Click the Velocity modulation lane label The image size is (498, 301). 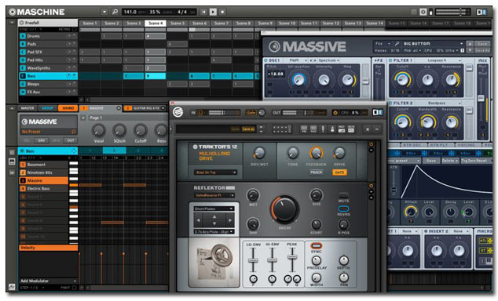(48, 248)
